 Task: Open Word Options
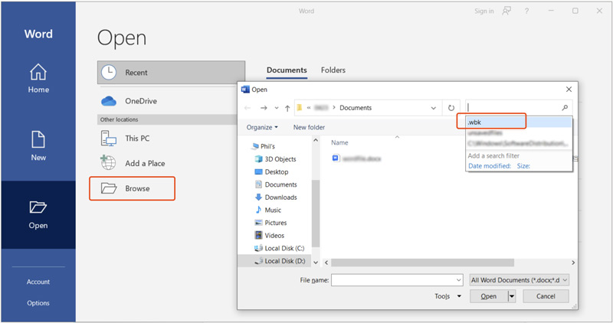click(x=38, y=302)
